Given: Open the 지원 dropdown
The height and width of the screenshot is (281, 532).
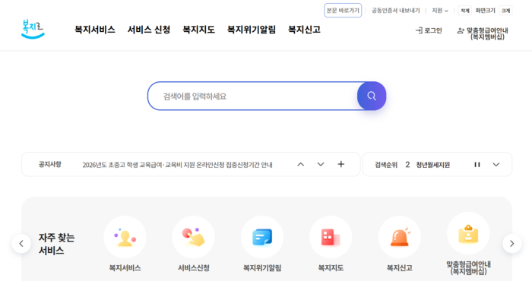Looking at the screenshot, I should 440,11.
